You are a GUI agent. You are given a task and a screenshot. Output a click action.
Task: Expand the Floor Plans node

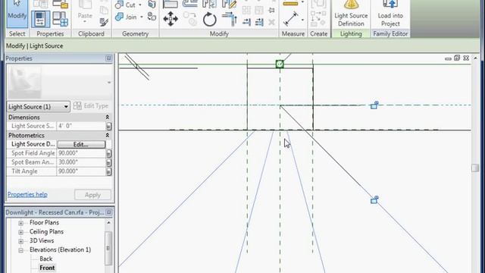tap(20, 223)
